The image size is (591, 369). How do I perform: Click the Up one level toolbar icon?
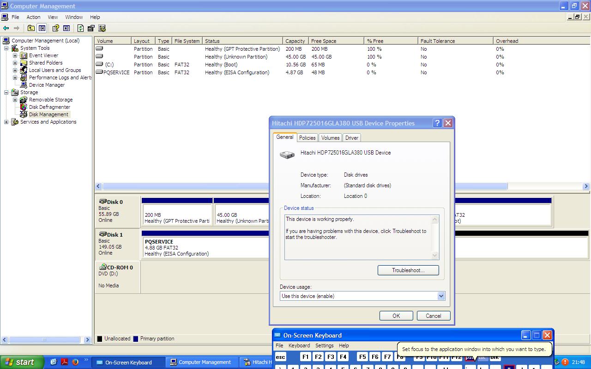(x=31, y=28)
